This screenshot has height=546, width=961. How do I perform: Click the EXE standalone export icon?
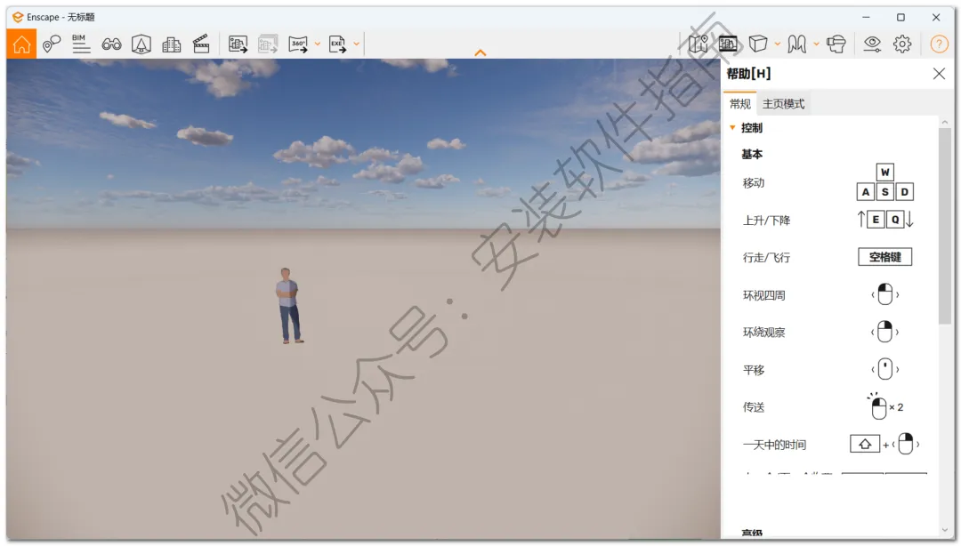pyautogui.click(x=338, y=44)
